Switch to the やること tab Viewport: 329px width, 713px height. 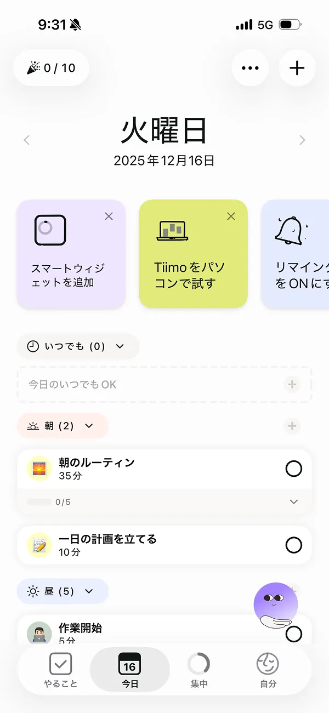tap(60, 669)
